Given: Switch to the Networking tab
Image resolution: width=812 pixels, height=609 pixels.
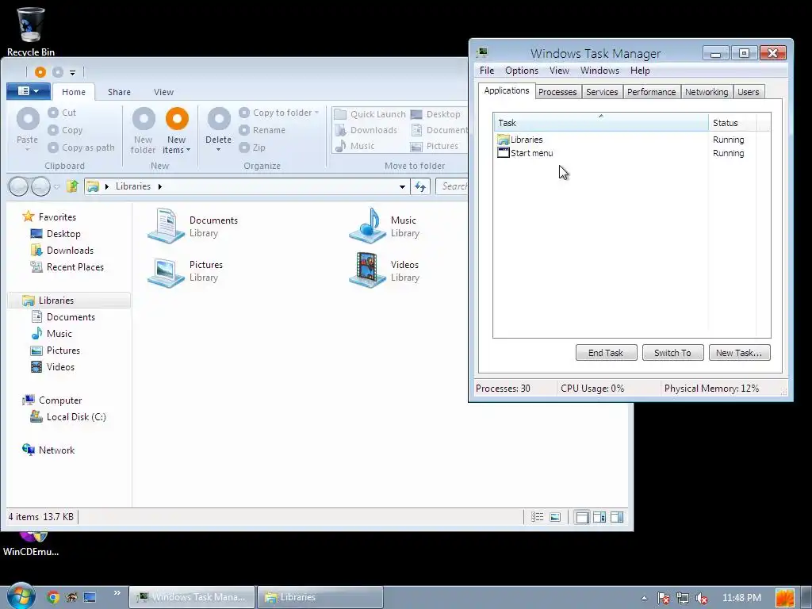Looking at the screenshot, I should 707,92.
